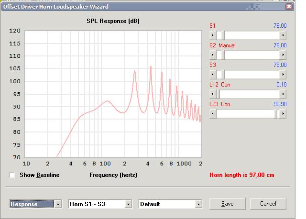Click the S3 slider right arrow

pos(283,75)
